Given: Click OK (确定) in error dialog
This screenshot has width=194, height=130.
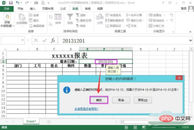Looking at the screenshot, I should [99, 100].
